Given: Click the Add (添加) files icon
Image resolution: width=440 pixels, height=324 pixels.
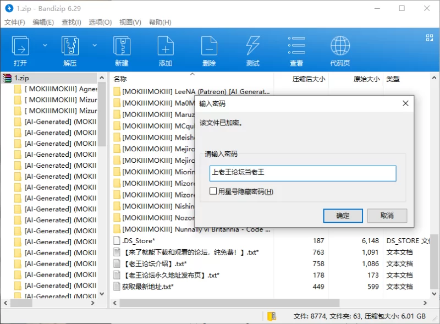Looking at the screenshot, I should coord(166,46).
